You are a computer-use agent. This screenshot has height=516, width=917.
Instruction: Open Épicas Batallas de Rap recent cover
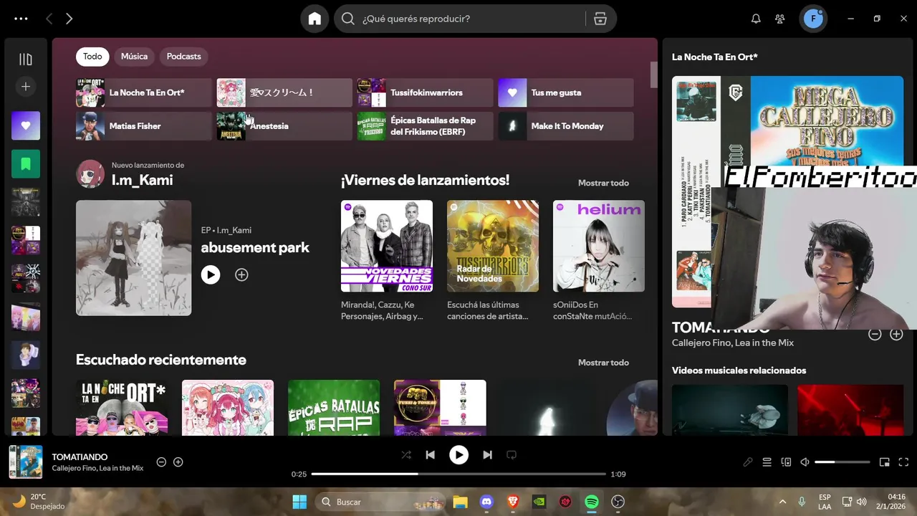(334, 408)
